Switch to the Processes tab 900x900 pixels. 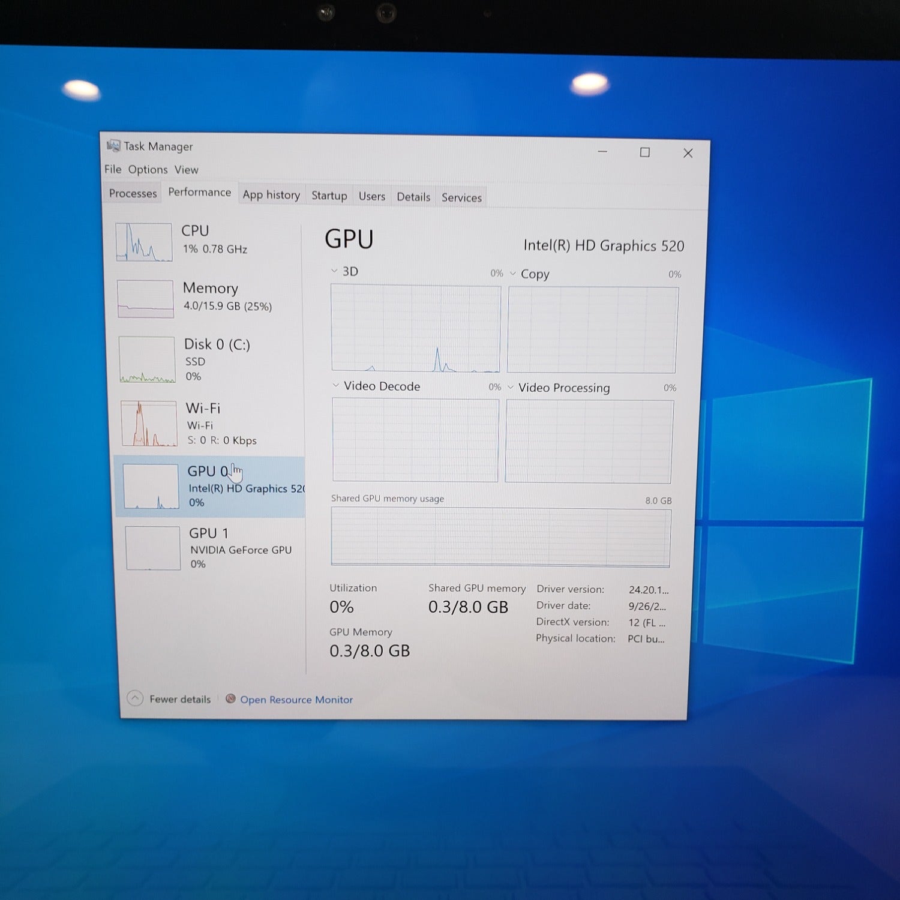[133, 193]
